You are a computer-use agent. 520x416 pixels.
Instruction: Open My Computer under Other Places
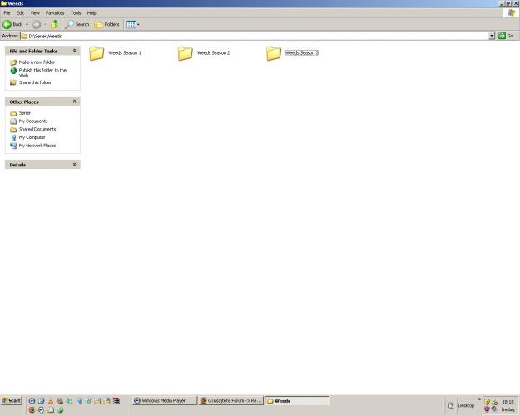(x=32, y=137)
